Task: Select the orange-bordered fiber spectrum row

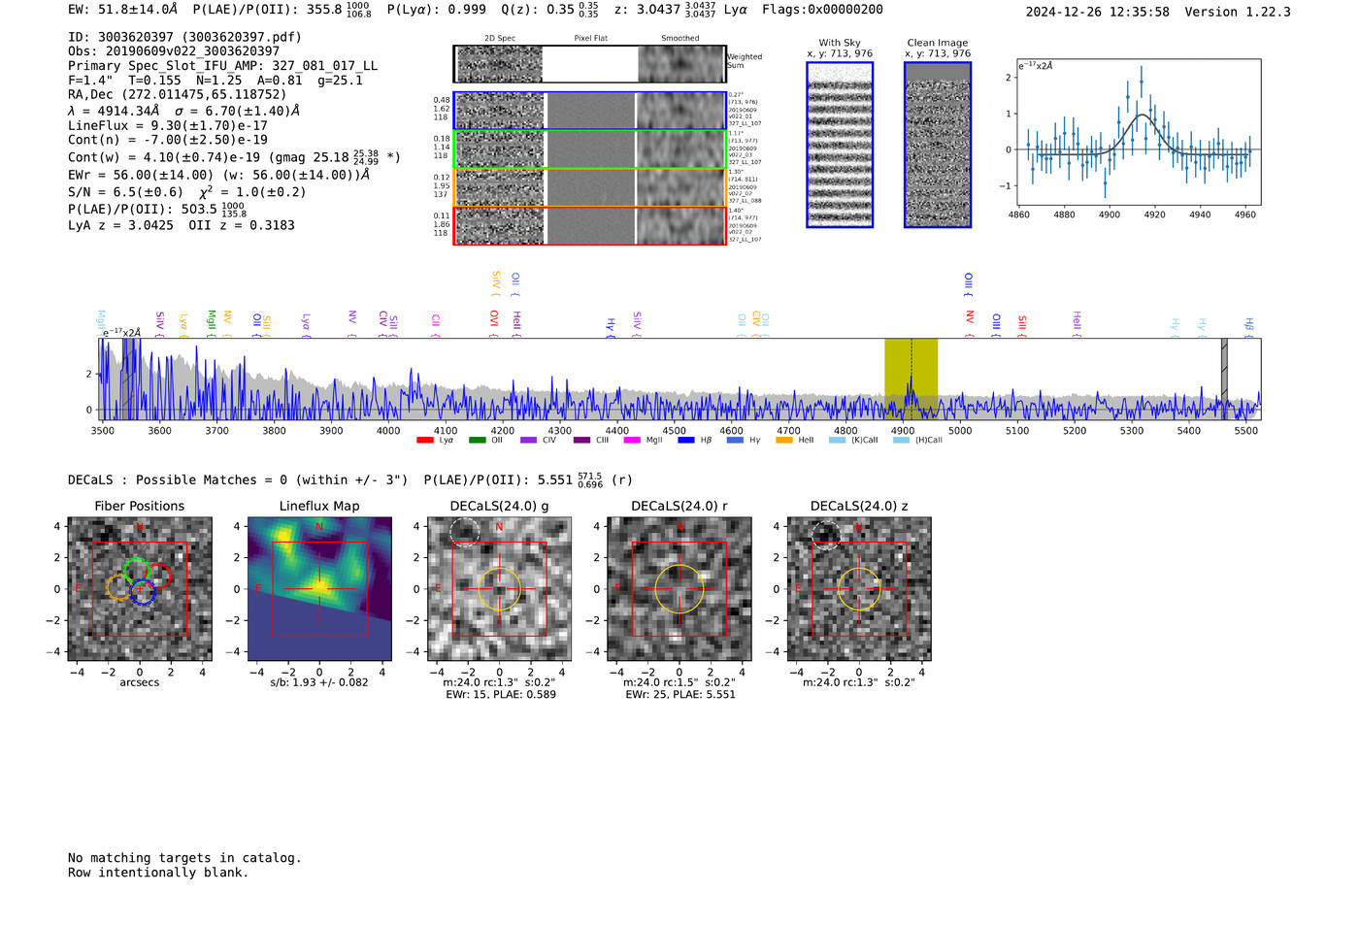Action: (x=589, y=187)
